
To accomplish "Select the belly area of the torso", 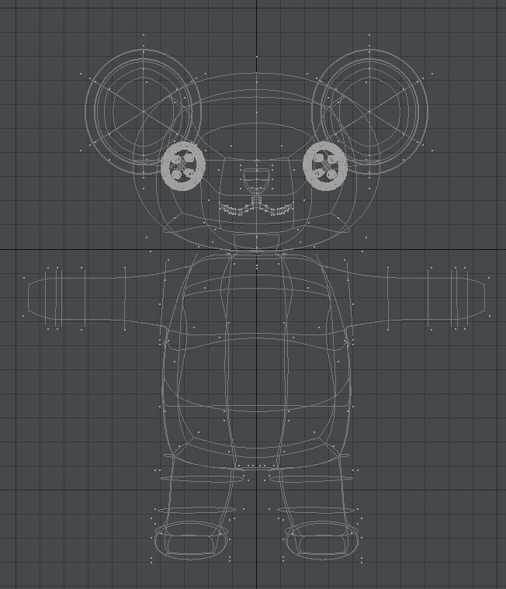I will [x=257, y=372].
